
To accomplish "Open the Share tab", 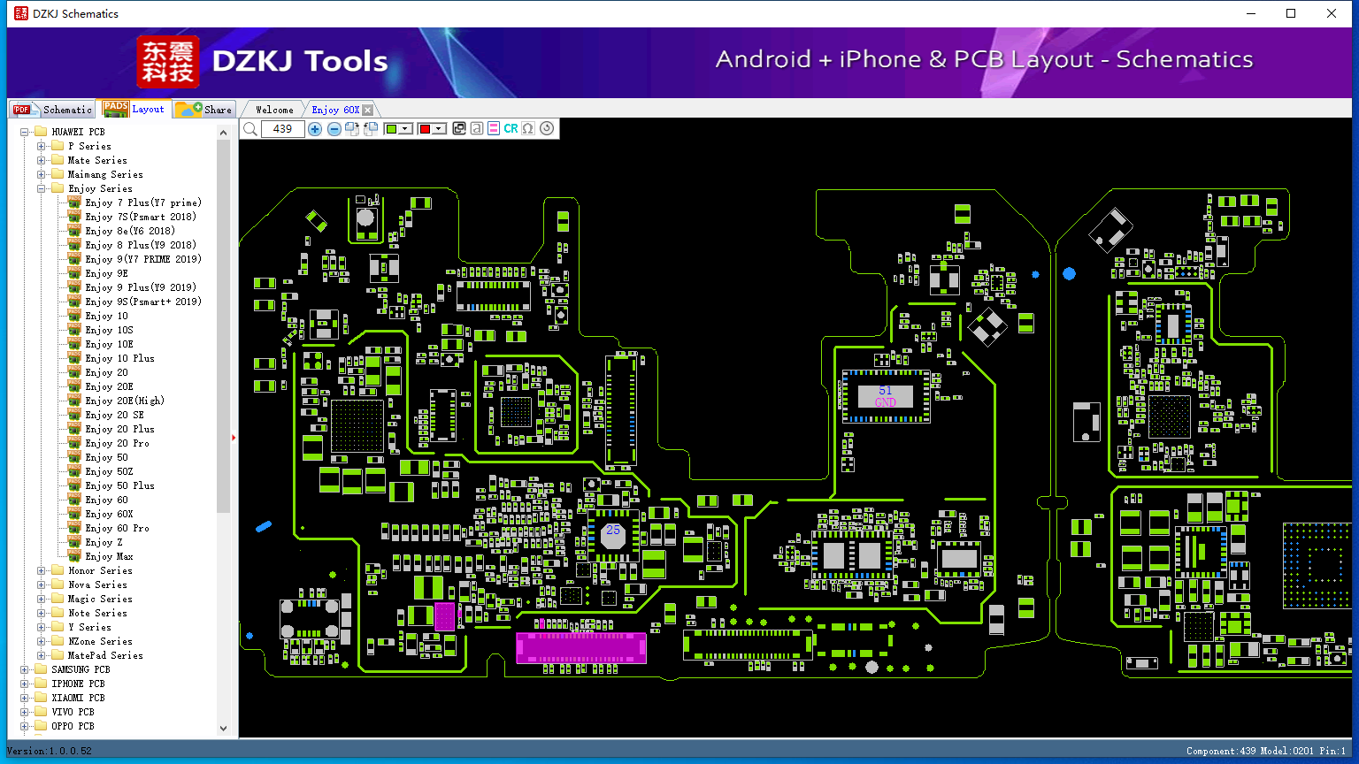I will [203, 109].
